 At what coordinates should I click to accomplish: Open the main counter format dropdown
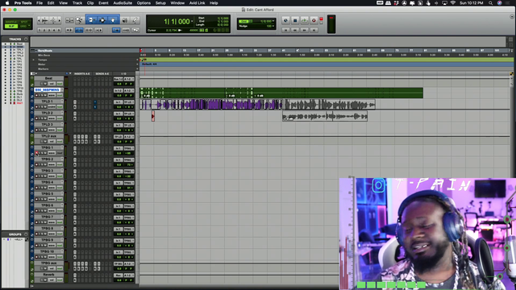pyautogui.click(x=192, y=22)
